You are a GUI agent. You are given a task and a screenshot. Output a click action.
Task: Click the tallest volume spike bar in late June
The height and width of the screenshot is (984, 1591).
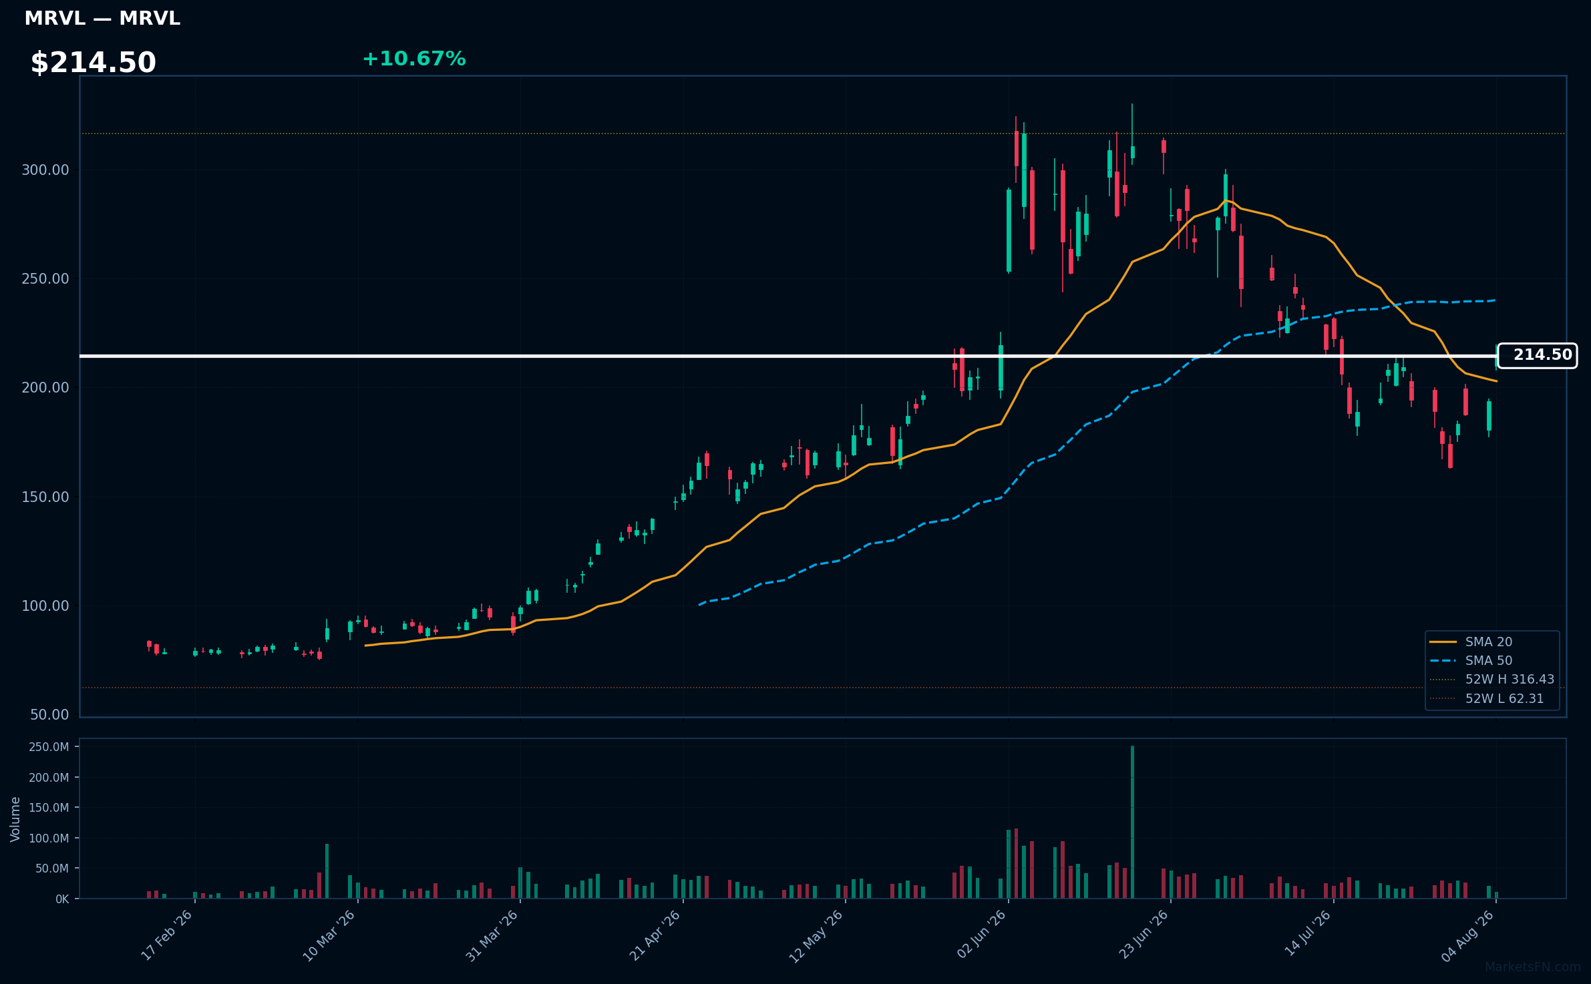point(1132,822)
